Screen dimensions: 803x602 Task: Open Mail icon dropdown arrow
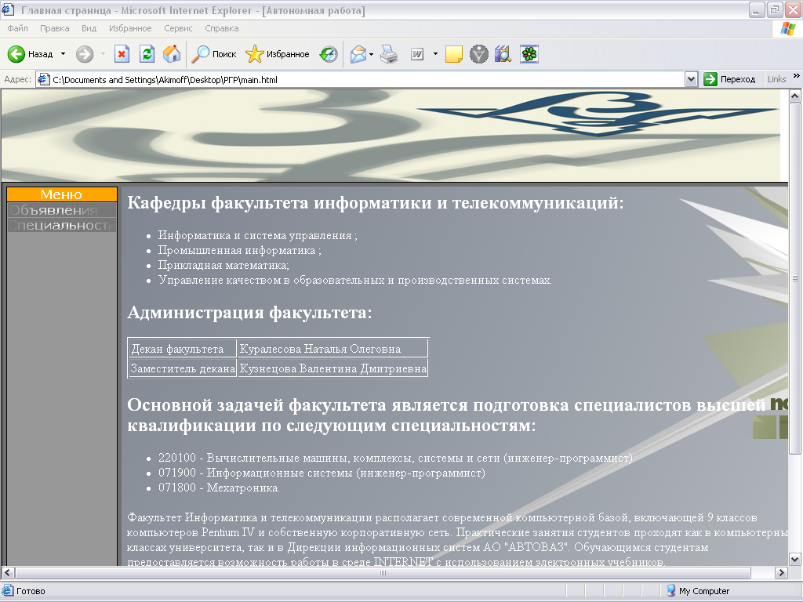coord(371,54)
